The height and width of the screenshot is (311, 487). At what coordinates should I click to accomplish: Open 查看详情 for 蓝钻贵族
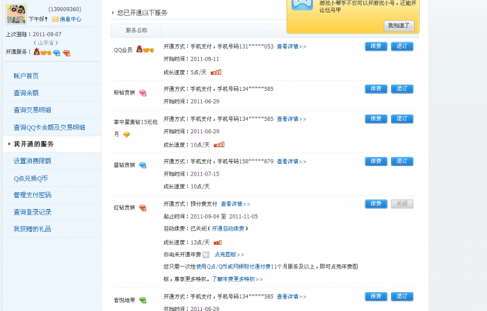292,161
